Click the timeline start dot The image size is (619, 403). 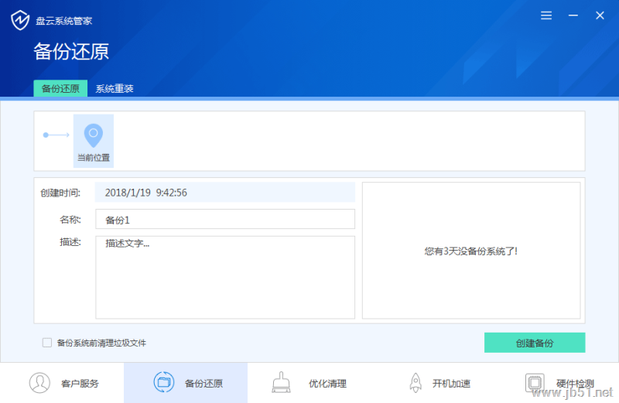click(46, 135)
